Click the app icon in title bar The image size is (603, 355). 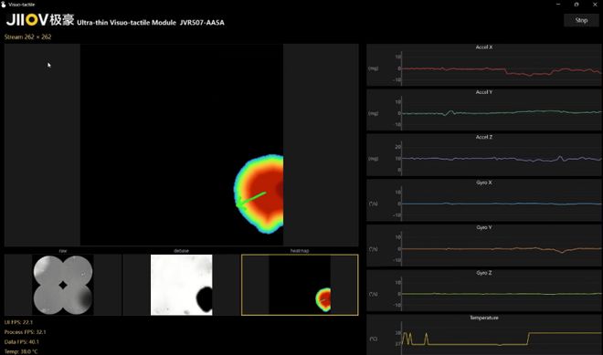(4, 5)
